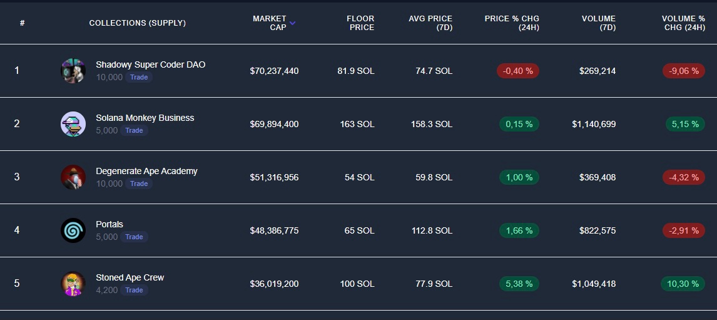Click the -2,91 % volume change badge
717x320 pixels.
pyautogui.click(x=684, y=230)
